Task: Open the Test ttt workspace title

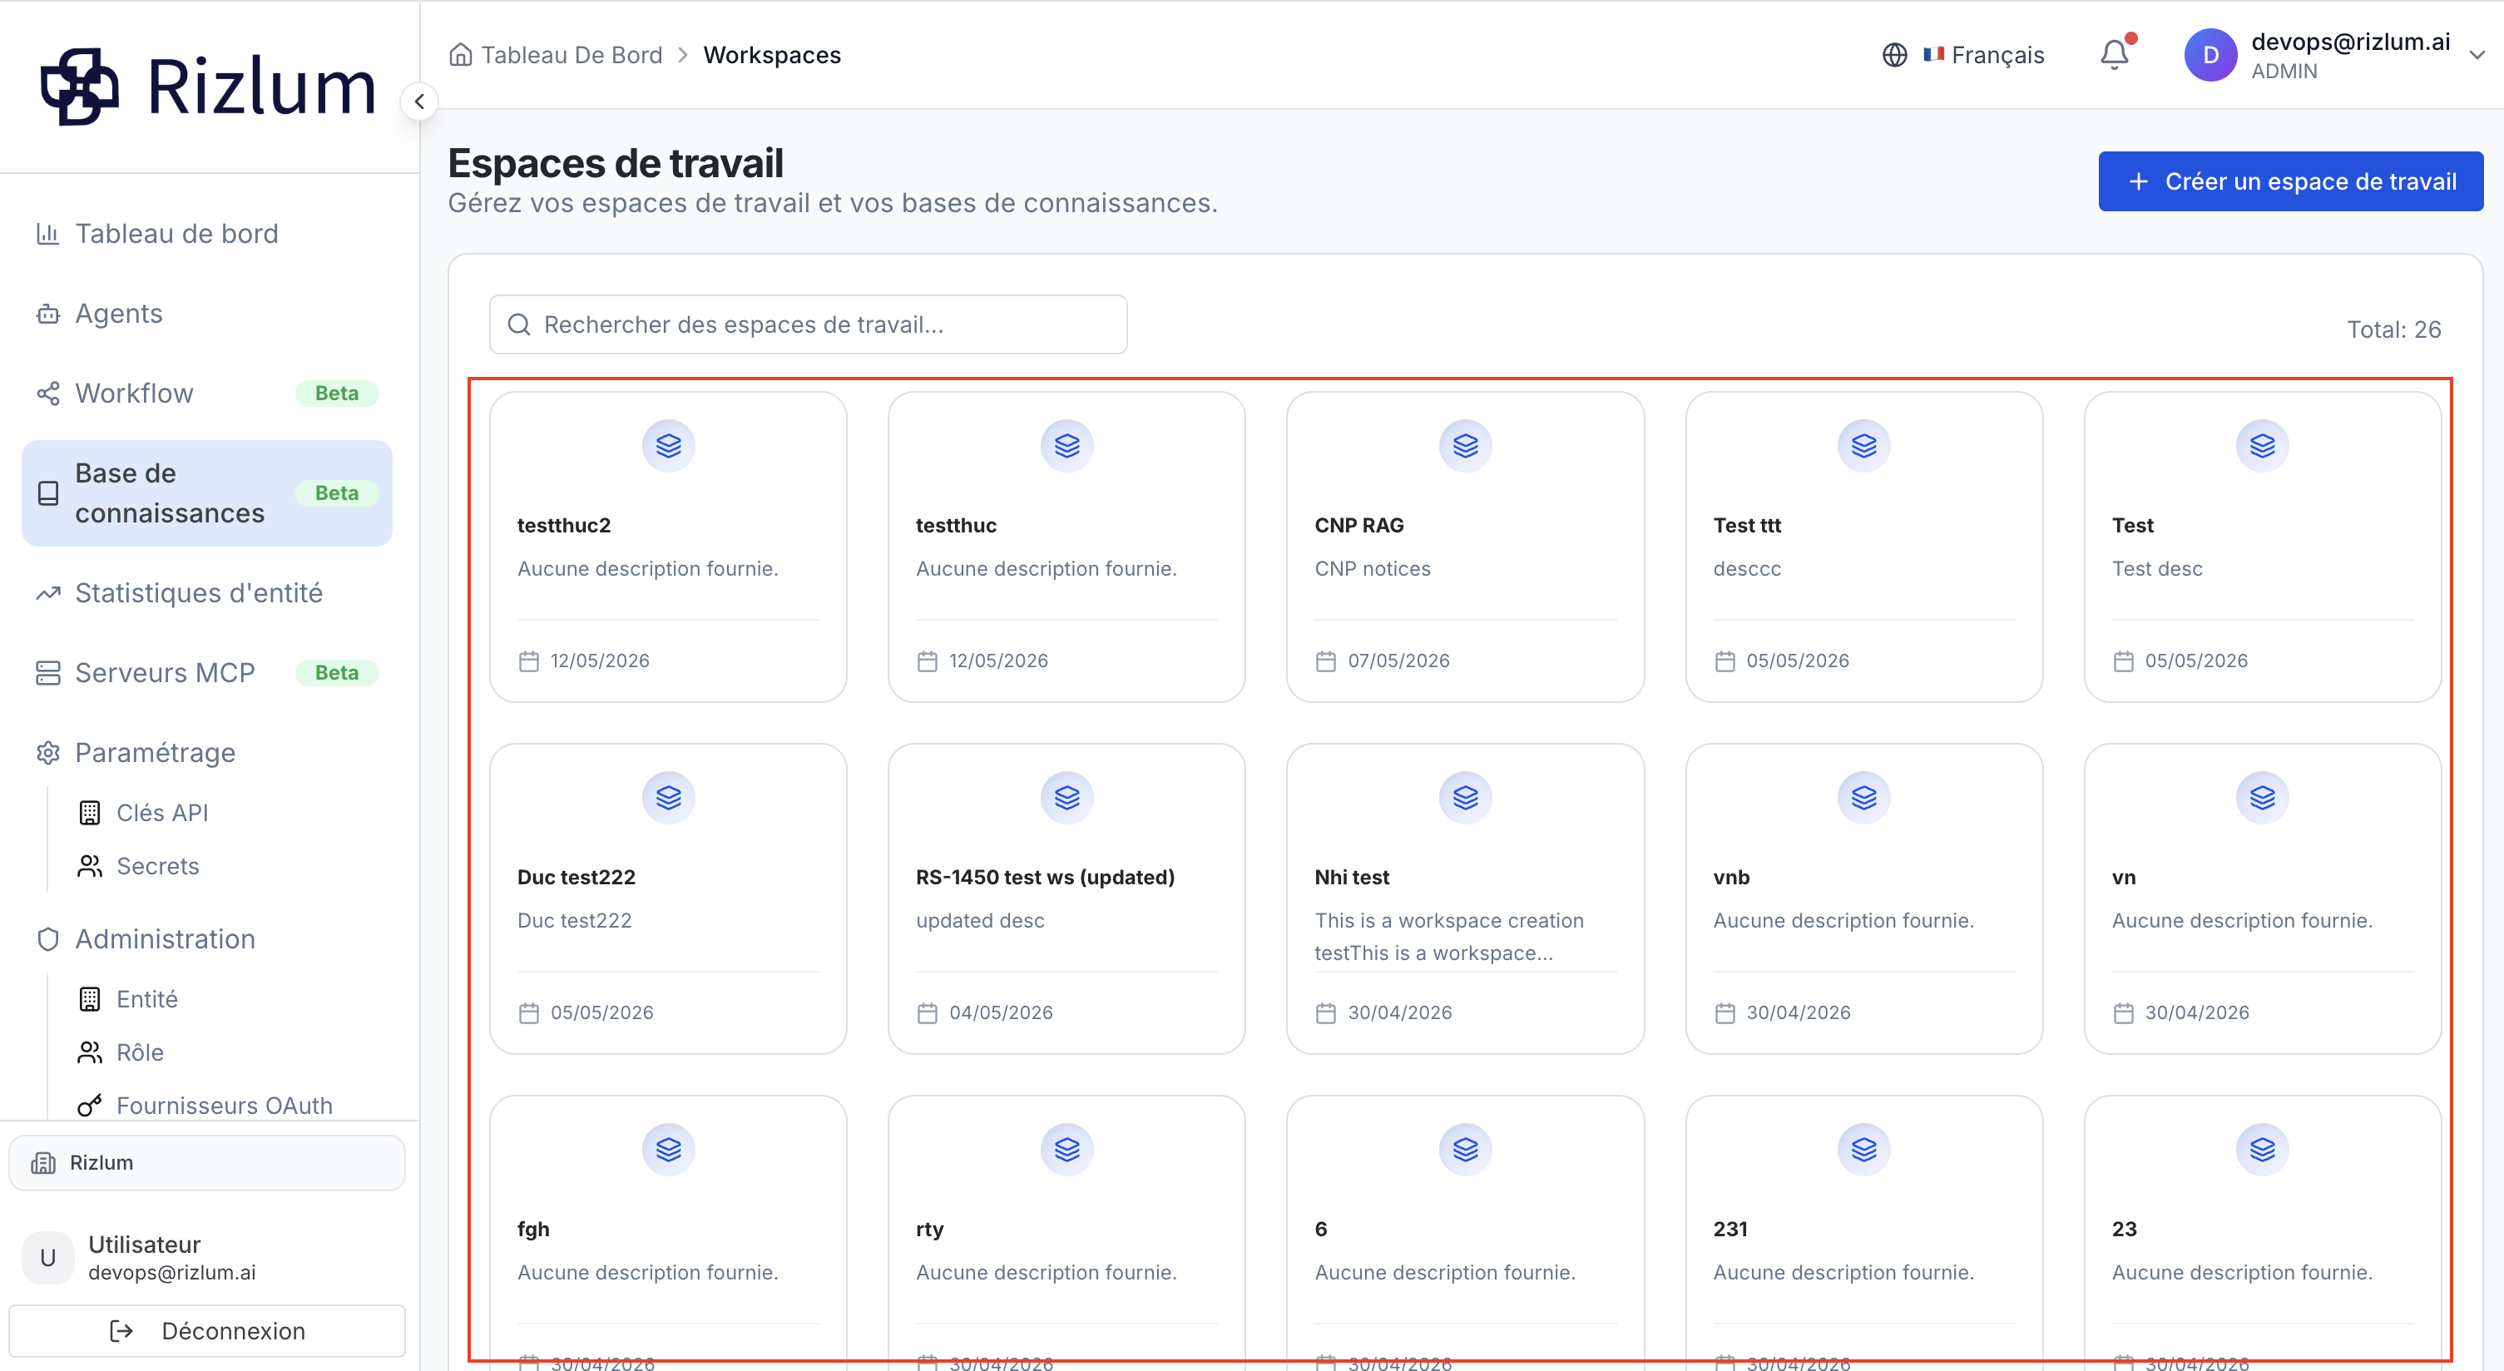Action: click(1747, 526)
